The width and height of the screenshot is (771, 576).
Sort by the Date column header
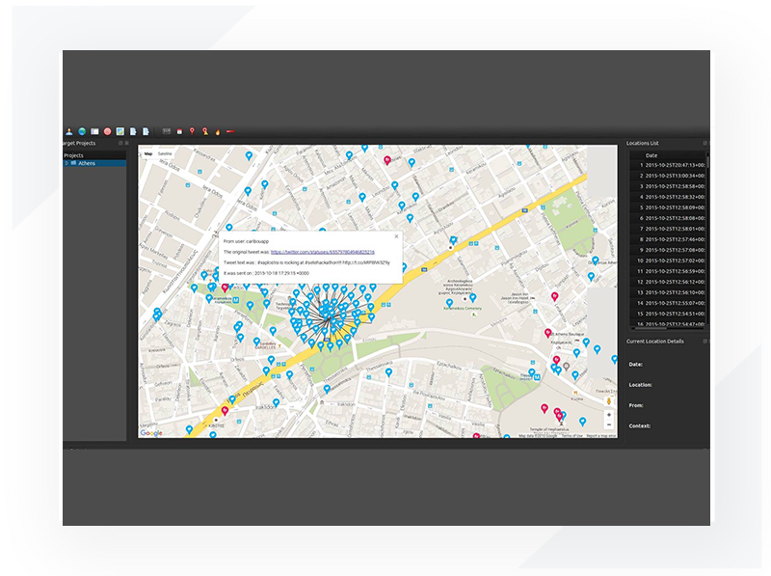651,155
